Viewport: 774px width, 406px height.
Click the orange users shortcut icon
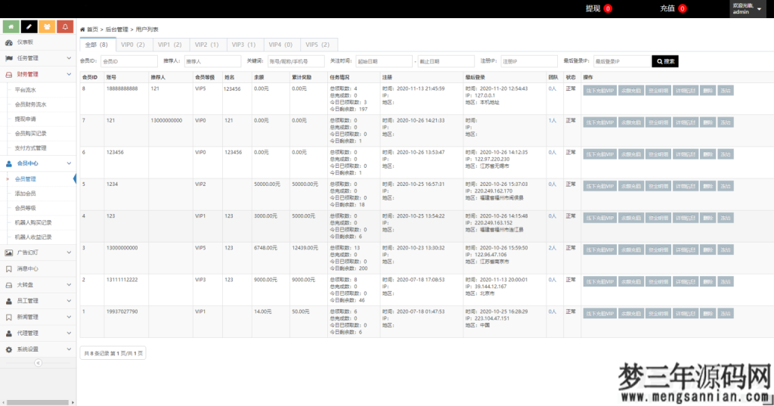(x=47, y=26)
